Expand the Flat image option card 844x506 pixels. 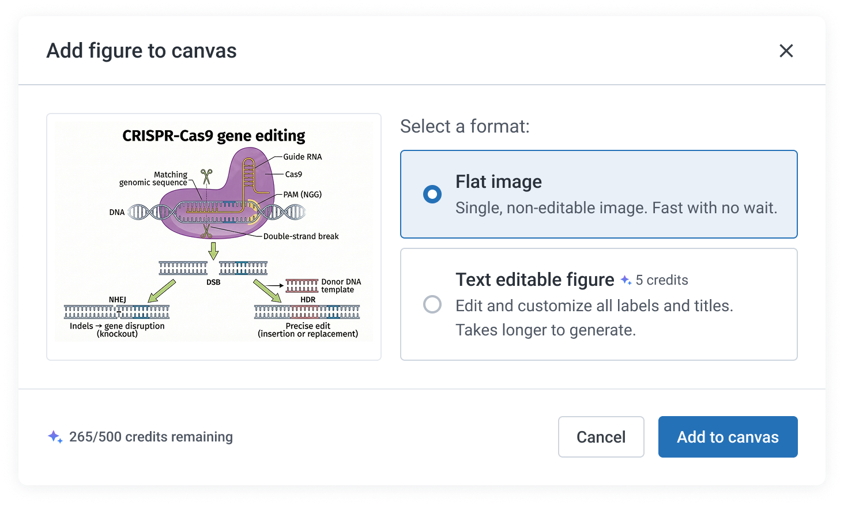(598, 194)
